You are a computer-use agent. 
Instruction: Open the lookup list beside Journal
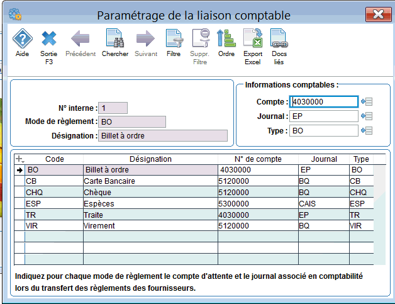[x=367, y=116]
